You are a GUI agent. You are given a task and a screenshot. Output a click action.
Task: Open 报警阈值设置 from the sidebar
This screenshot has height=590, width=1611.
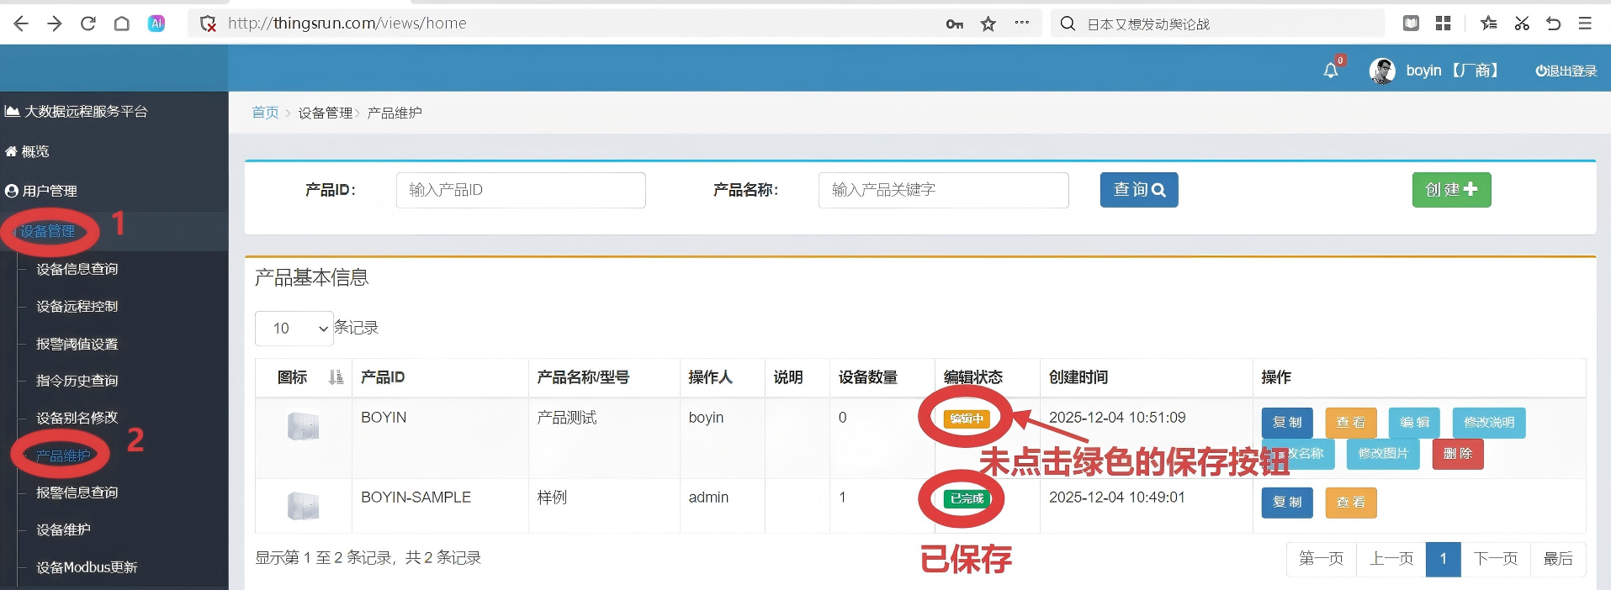pyautogui.click(x=77, y=344)
